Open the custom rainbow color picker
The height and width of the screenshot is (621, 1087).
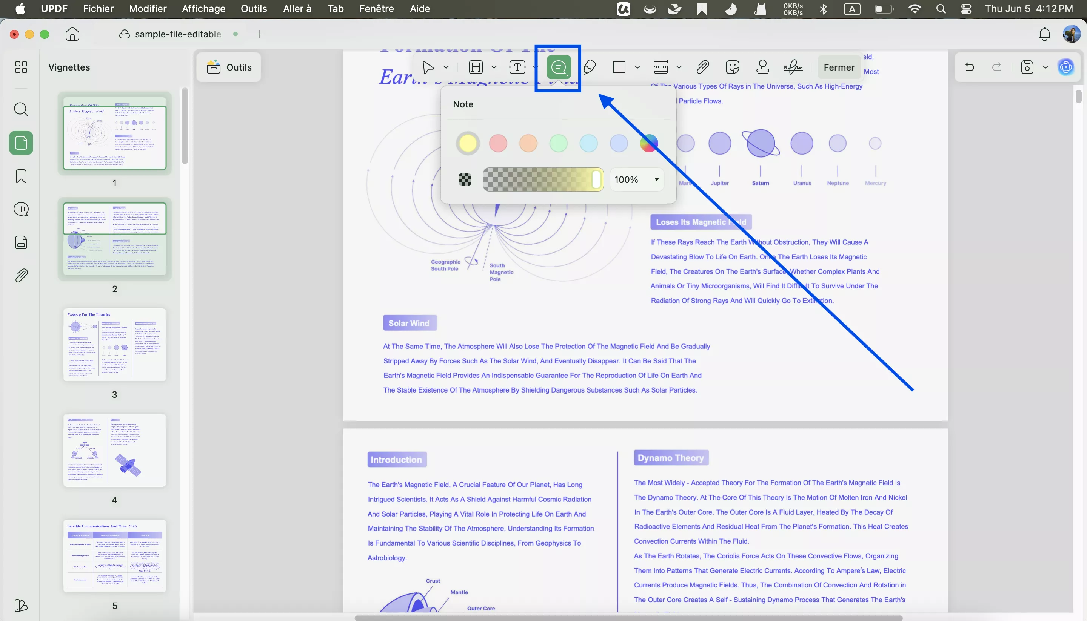648,143
